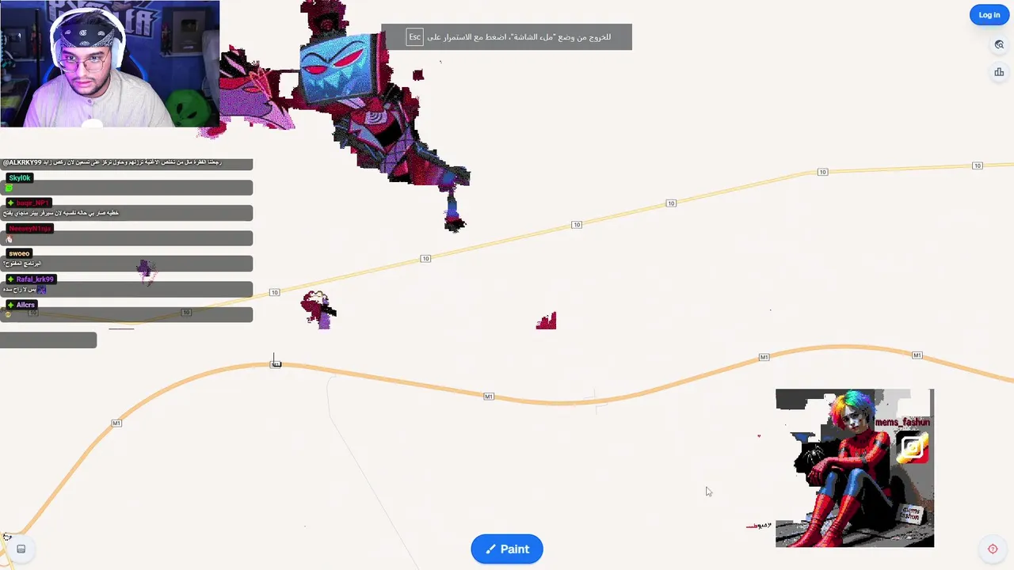
Task: Start painting with the Paint button
Action: click(507, 549)
